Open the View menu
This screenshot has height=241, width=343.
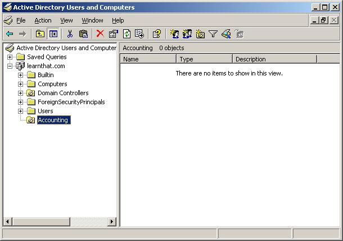coord(66,20)
